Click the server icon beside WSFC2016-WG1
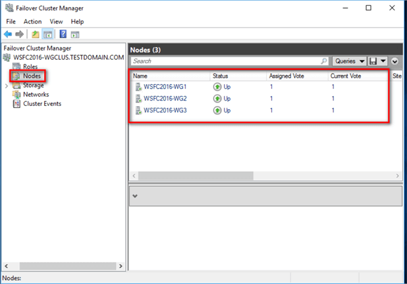This screenshot has height=284, width=407. (138, 87)
